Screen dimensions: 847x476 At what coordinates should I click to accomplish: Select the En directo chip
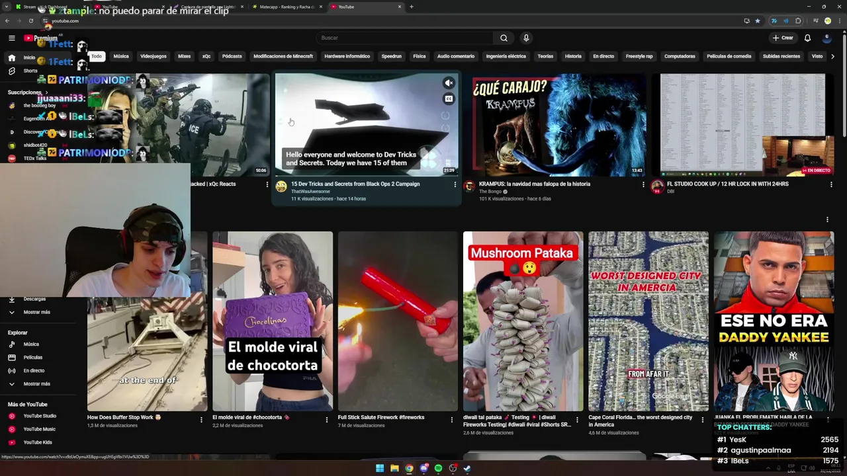[603, 56]
